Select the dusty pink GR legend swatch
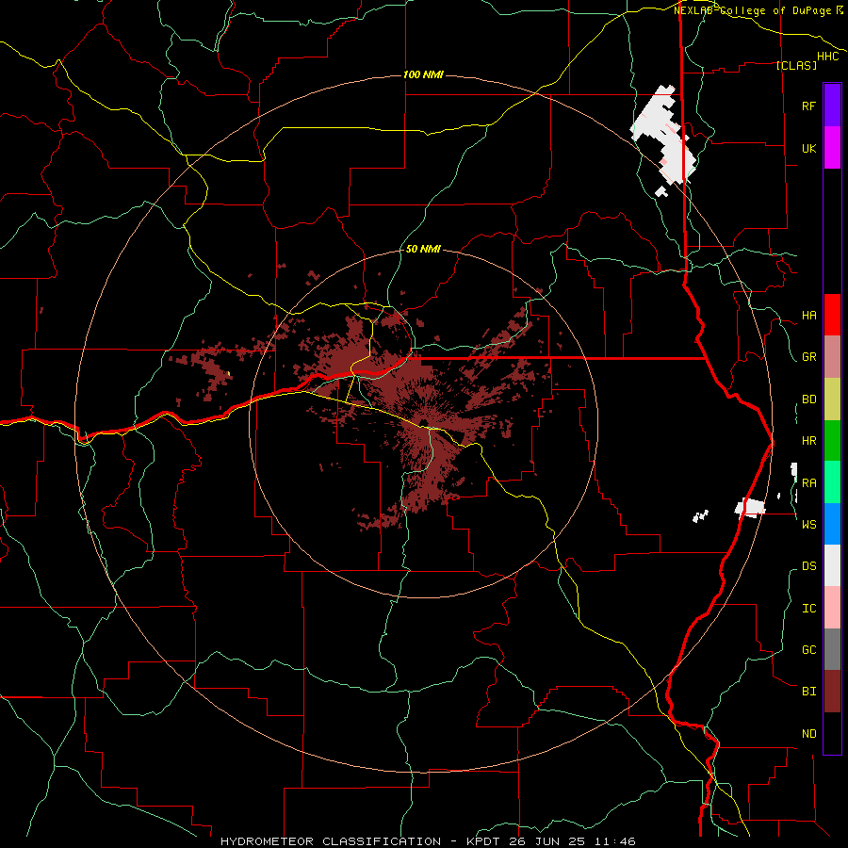Viewport: 848px width, 848px height. 832,357
